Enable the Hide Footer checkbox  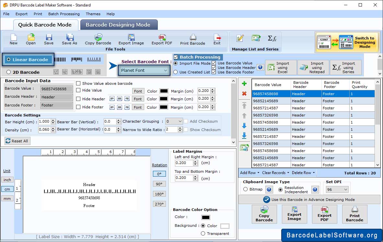[78, 107]
